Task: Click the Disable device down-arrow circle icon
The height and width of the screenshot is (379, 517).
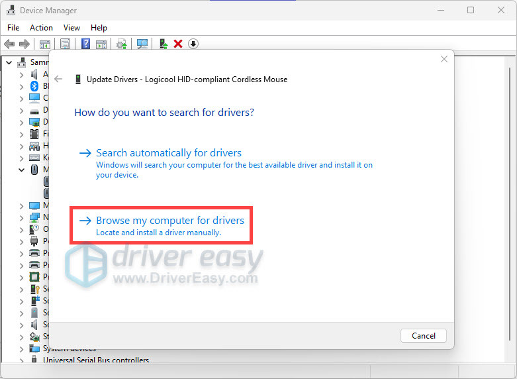Action: (193, 44)
